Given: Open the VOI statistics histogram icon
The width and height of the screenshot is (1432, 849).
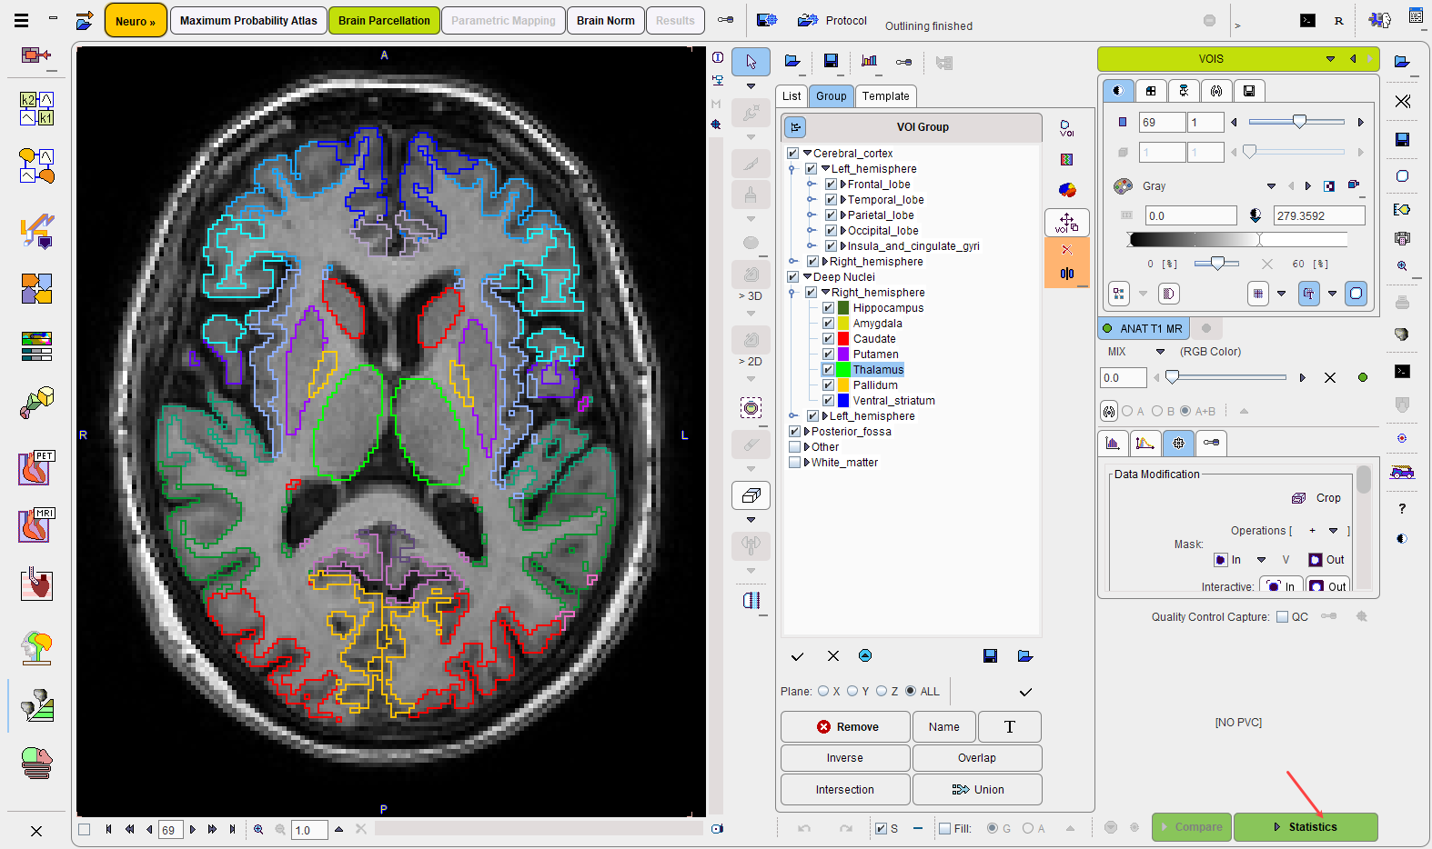Looking at the screenshot, I should coord(869,61).
